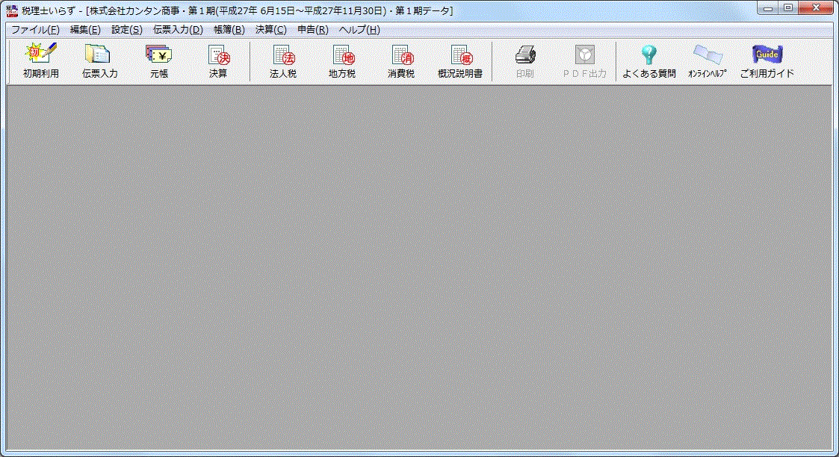
Task: Open the 元帳 ledger icon
Action: 158,61
